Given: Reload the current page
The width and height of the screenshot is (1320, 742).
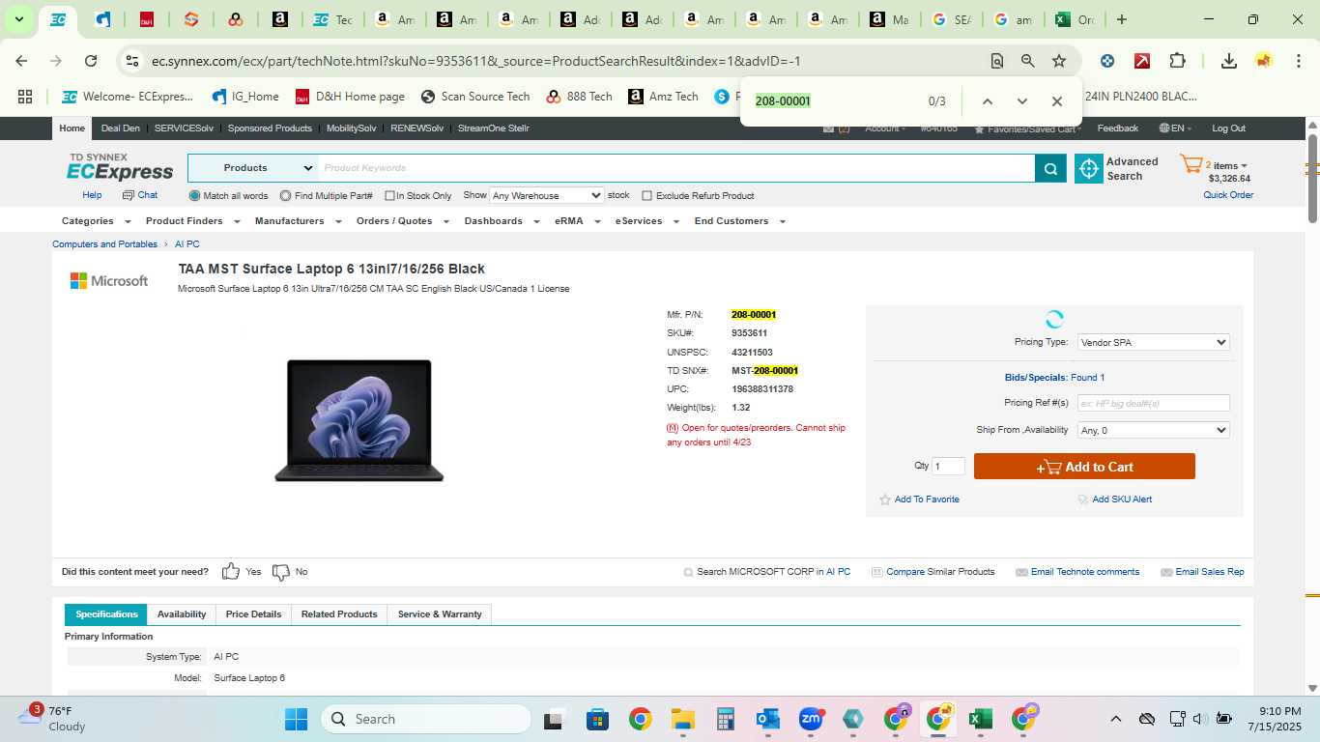Looking at the screenshot, I should [x=91, y=61].
